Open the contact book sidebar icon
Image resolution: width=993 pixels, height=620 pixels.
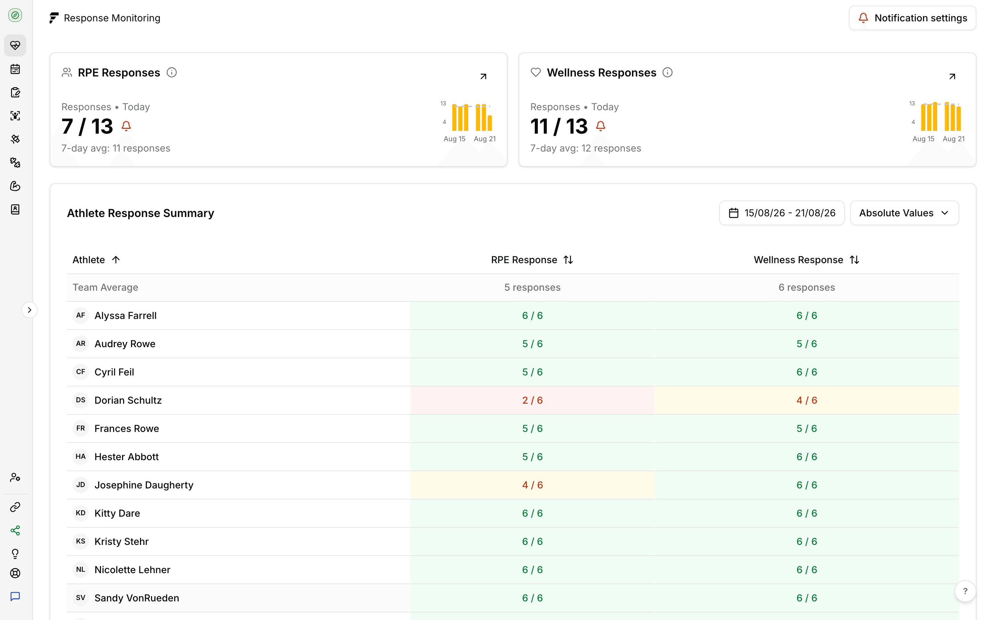15,209
